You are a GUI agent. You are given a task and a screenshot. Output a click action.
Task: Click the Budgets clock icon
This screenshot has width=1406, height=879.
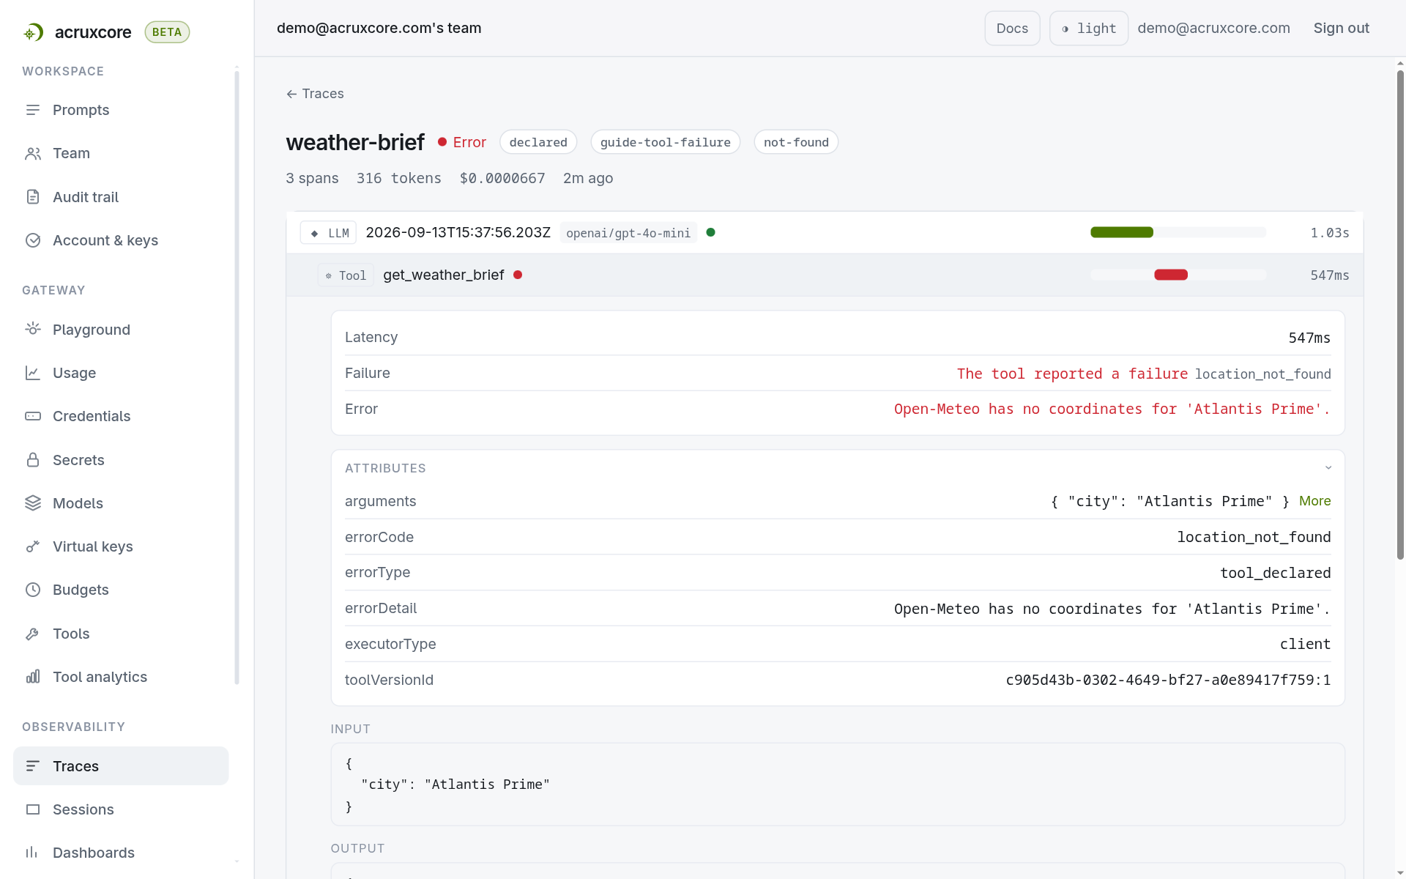(33, 590)
